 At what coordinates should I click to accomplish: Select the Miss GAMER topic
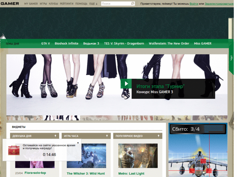click(203, 43)
